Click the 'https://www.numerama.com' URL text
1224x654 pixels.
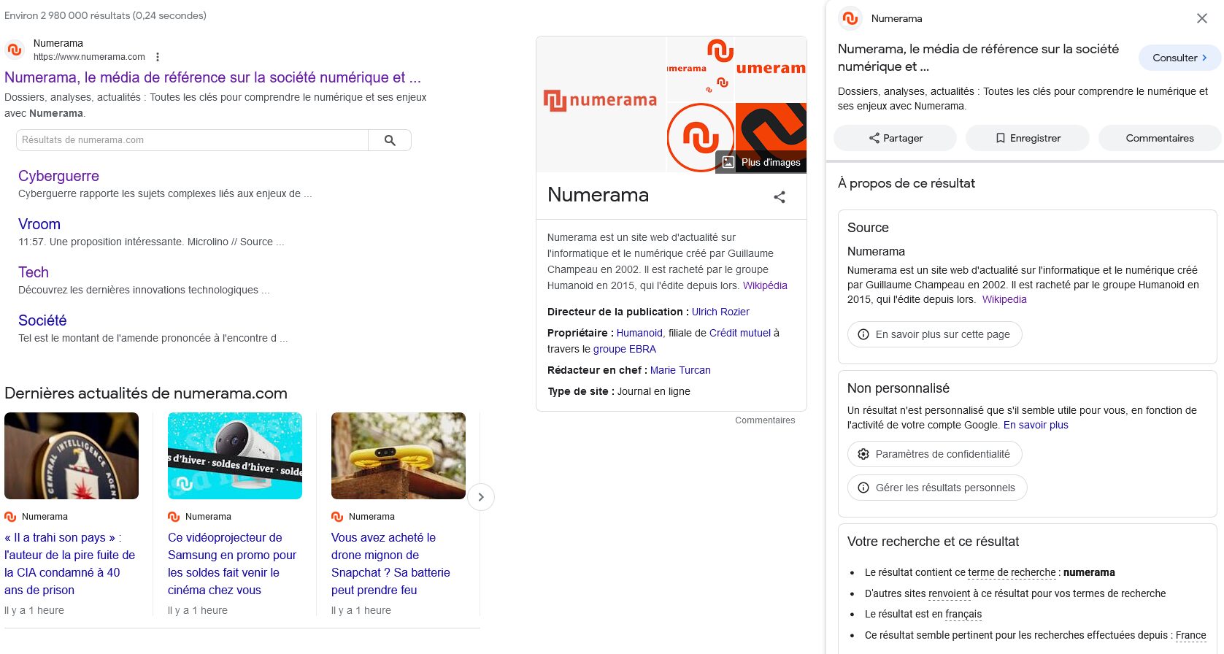[89, 57]
